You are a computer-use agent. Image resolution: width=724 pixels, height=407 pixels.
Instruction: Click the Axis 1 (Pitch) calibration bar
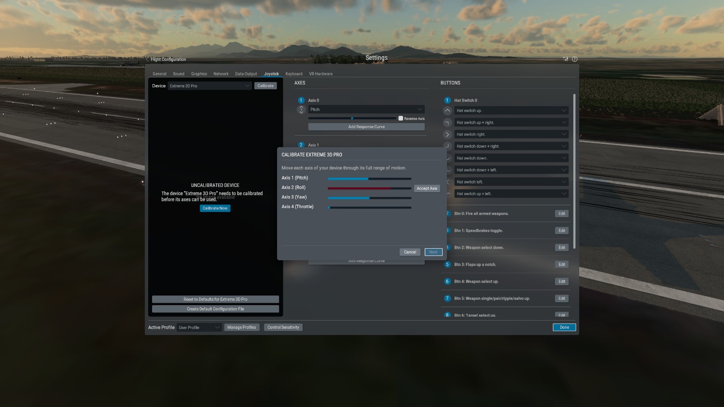369,179
